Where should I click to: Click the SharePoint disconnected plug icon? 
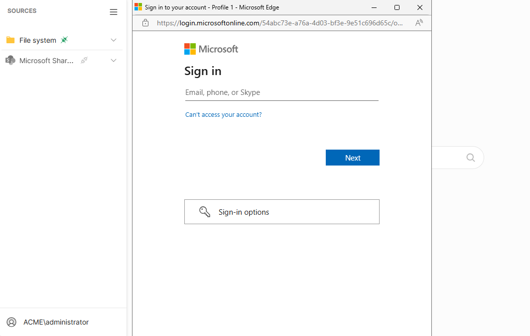pyautogui.click(x=84, y=60)
